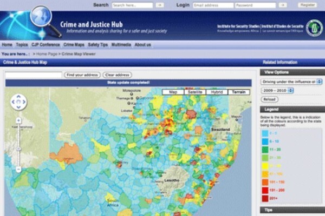
Task: Click the 6 - 10 blue legend swatch
Action: click(265, 141)
